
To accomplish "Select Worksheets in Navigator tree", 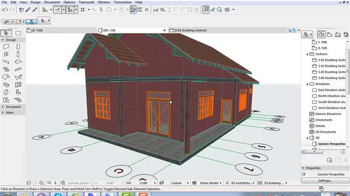I will coord(321,120).
